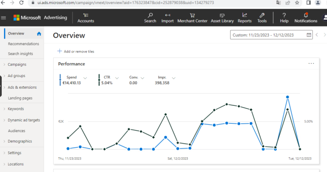Open the CTR metric dropdown
327x172 pixels.
[x=117, y=78]
